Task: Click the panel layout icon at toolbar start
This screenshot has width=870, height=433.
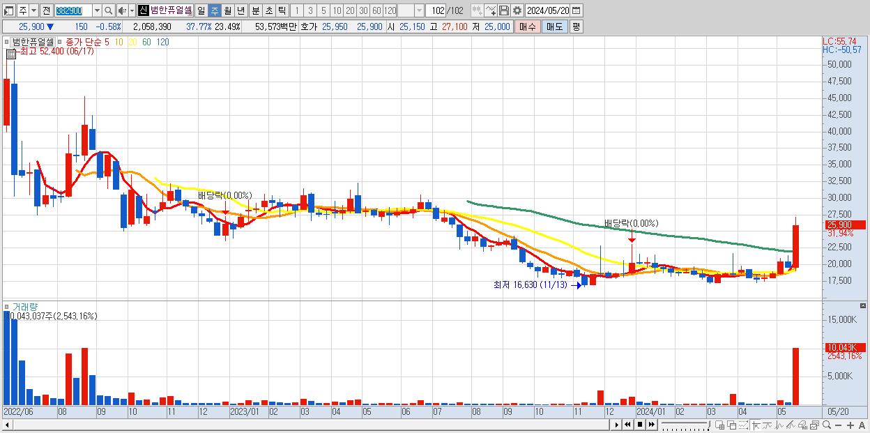Action: pos(9,10)
